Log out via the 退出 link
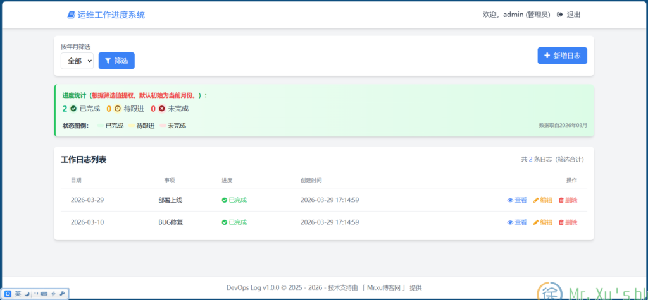 coord(569,15)
